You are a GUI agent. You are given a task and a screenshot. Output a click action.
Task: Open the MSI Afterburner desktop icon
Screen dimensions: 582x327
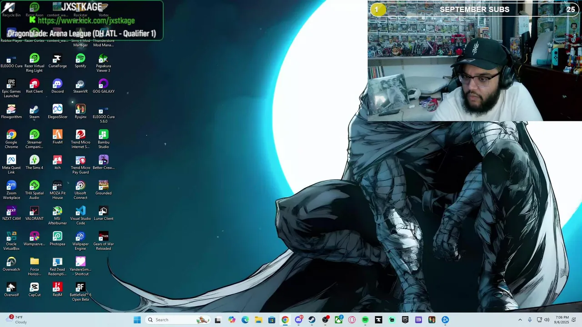coord(57,216)
